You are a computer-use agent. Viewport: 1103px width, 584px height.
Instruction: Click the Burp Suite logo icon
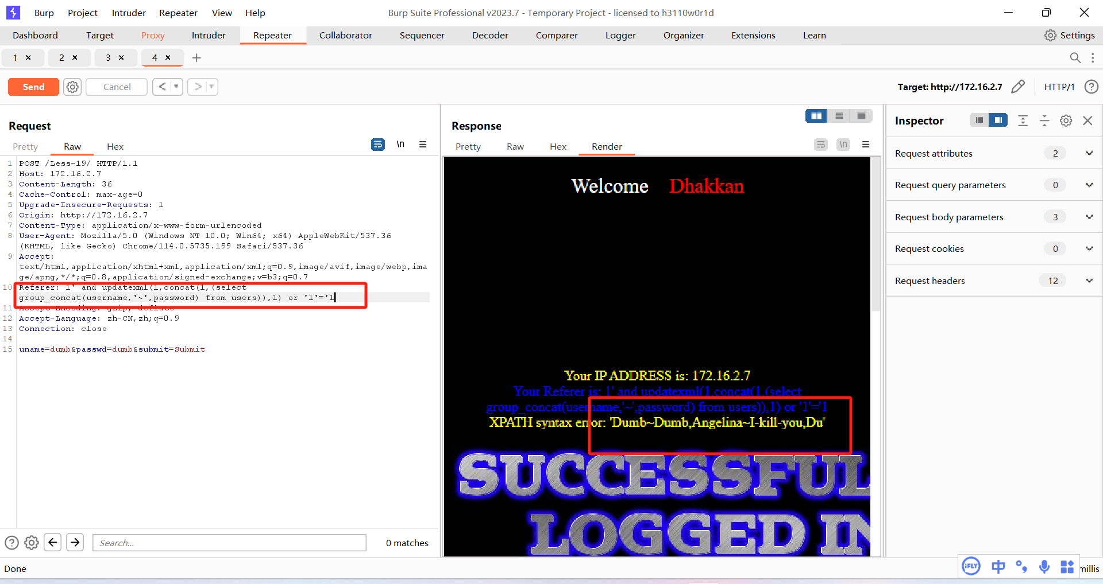[13, 12]
